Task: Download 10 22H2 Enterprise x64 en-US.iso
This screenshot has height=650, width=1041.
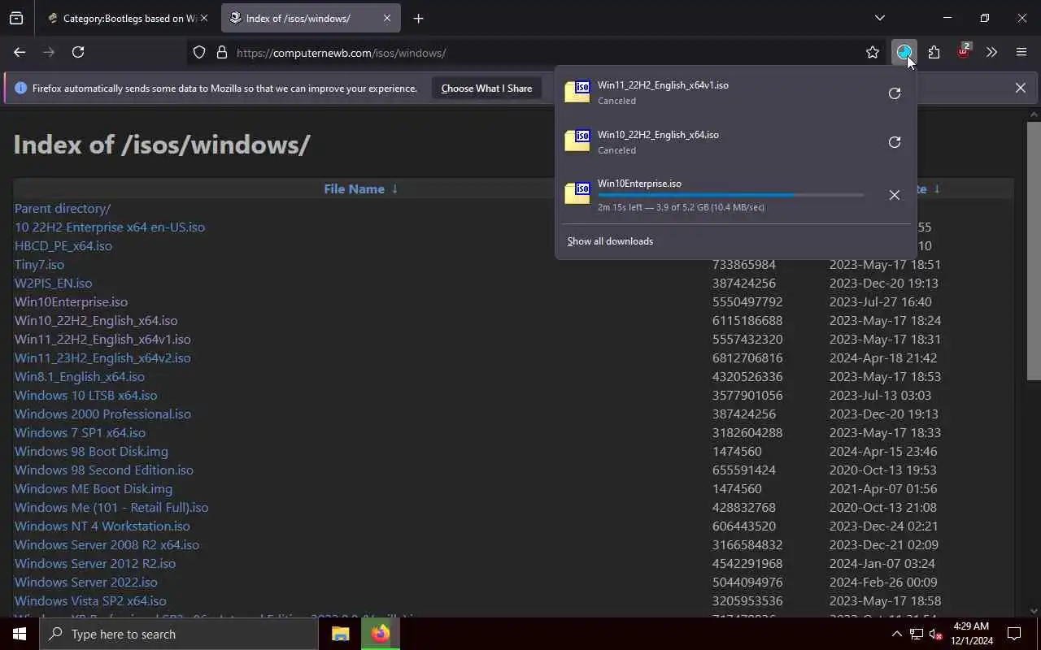Action: [x=110, y=227]
